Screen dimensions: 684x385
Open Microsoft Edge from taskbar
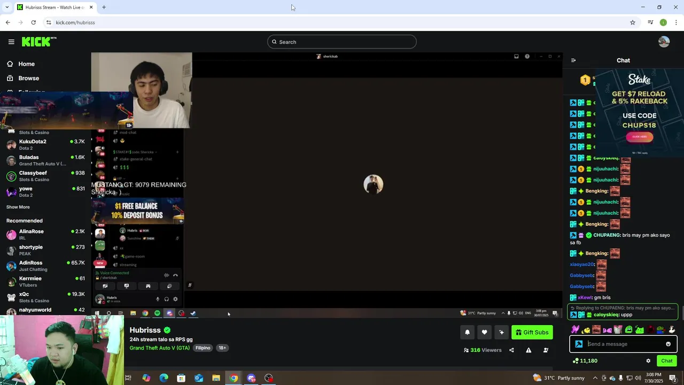(164, 378)
